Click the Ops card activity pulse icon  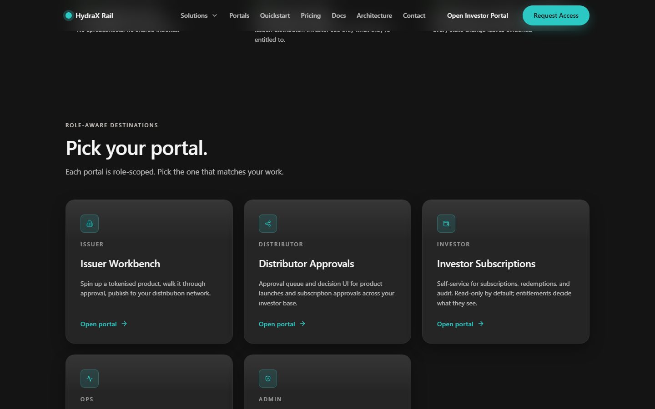click(90, 379)
